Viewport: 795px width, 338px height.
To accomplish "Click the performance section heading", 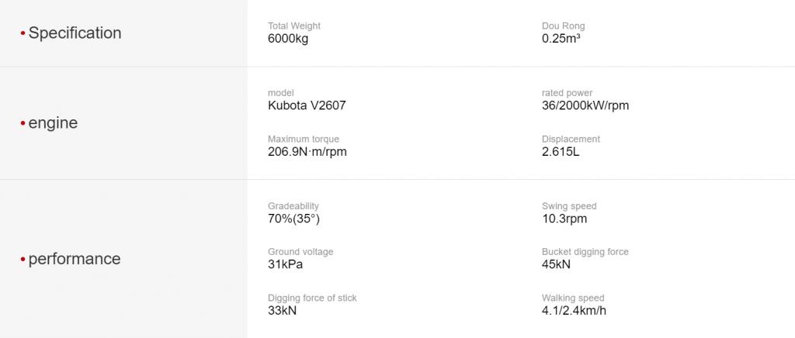I will 75,259.
